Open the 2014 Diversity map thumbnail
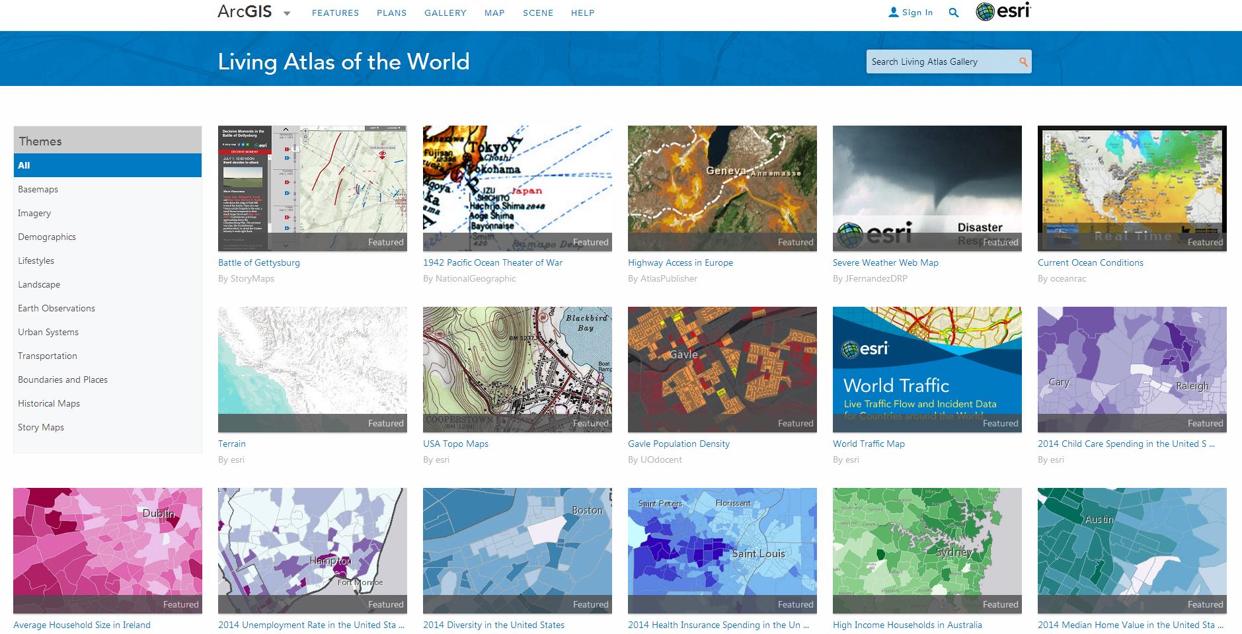1242x634 pixels. point(518,551)
